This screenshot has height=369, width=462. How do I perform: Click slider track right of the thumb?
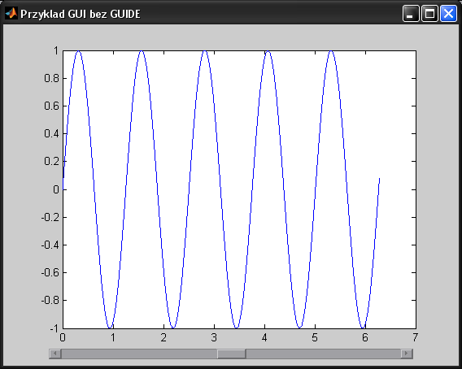[323, 354]
